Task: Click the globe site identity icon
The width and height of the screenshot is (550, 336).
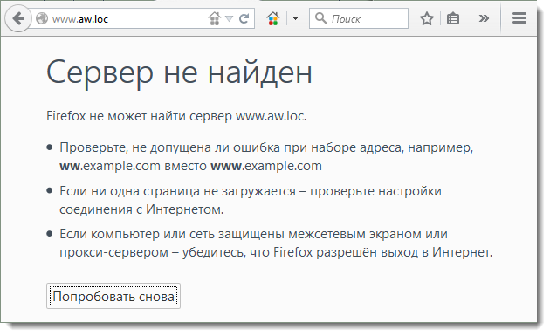Action: tap(42, 18)
